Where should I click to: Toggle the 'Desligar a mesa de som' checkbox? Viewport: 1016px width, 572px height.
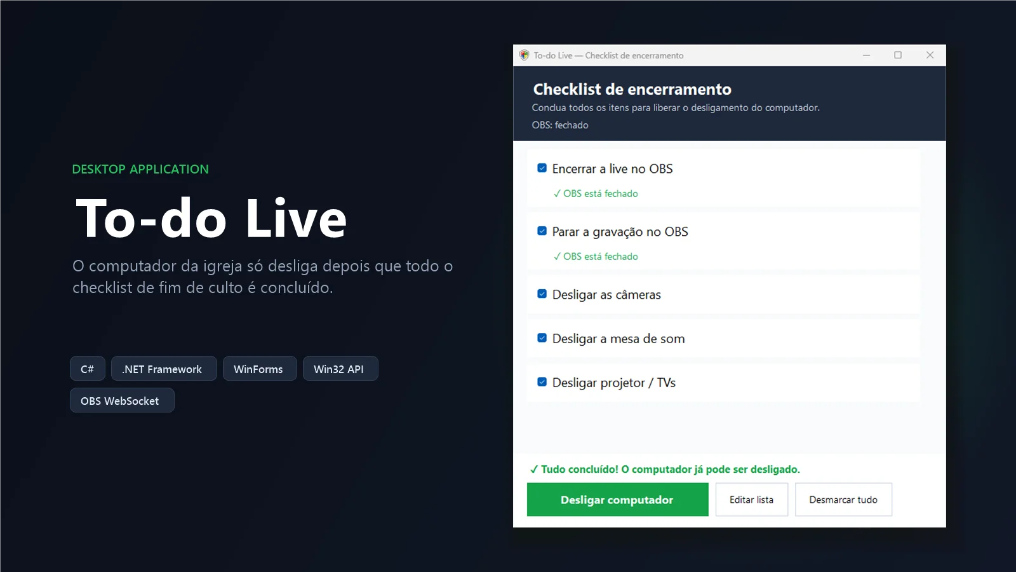(542, 338)
